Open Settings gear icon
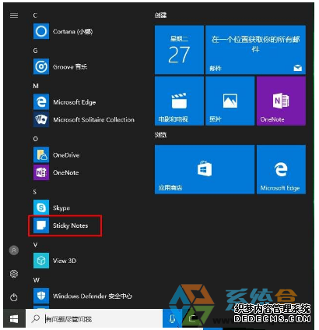Viewport: 319px width, 330px height. click(14, 274)
